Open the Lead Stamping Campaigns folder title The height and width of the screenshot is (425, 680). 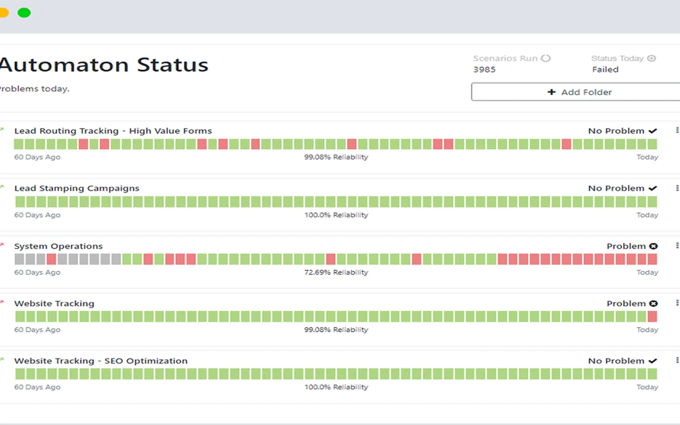pos(76,188)
